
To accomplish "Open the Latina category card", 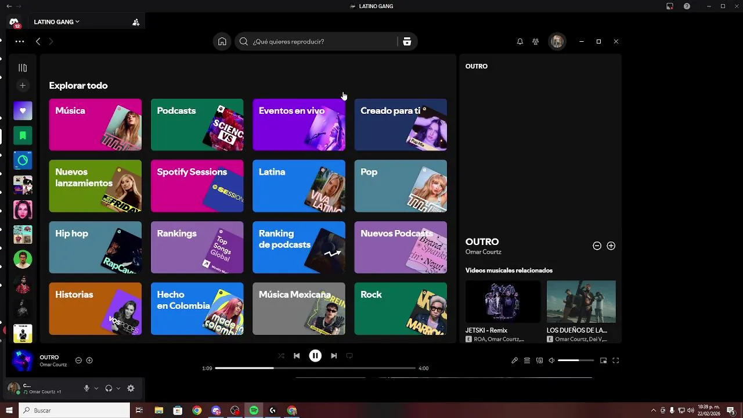I will tap(299, 186).
